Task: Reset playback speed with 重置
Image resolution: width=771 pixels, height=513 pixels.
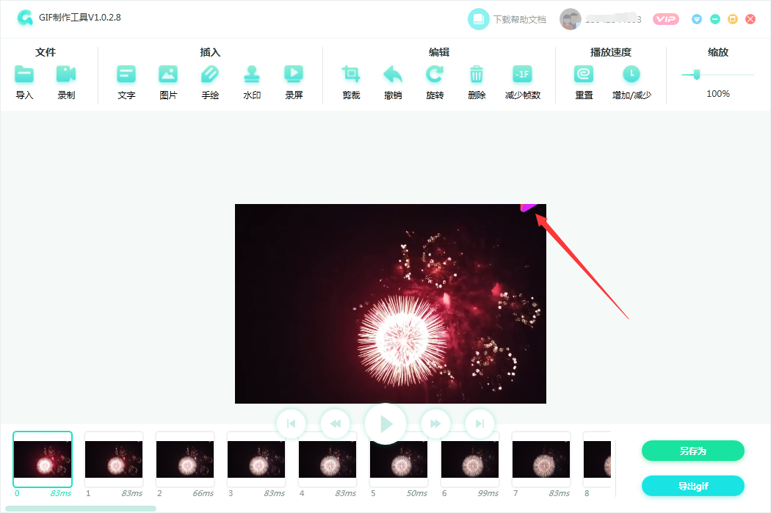Action: pyautogui.click(x=584, y=75)
